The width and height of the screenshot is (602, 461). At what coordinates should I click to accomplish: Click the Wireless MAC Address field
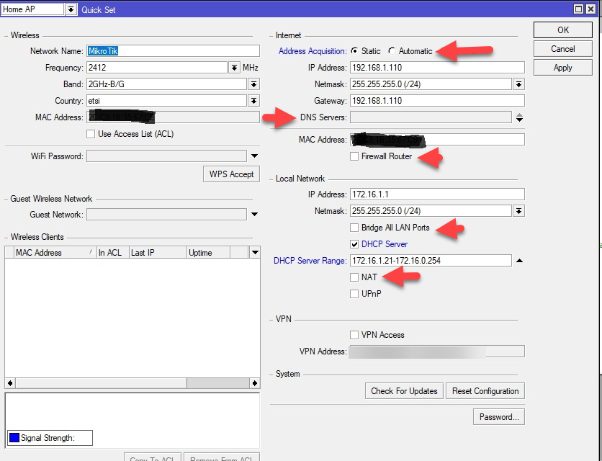tap(173, 117)
